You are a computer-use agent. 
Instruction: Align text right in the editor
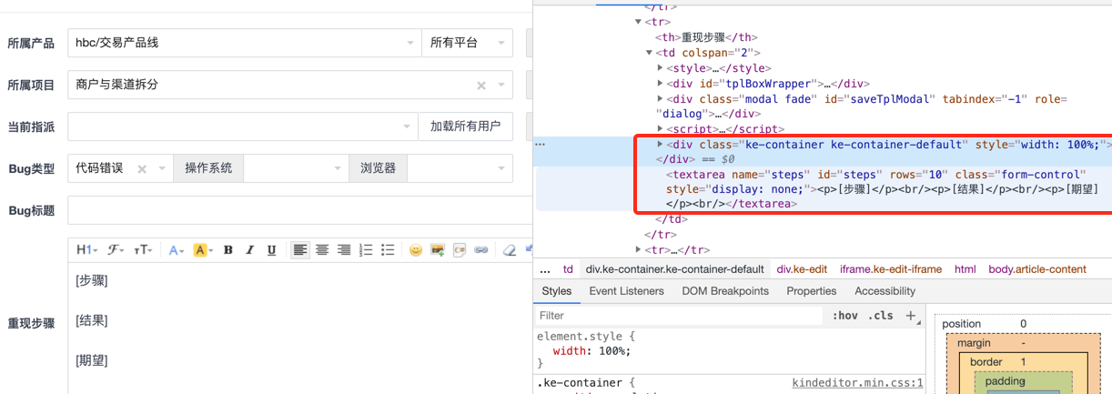[x=344, y=250]
